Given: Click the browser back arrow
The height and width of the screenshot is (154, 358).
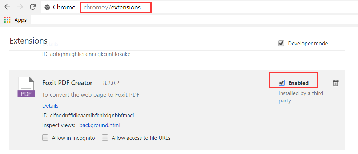Looking at the screenshot, I should coord(7,7).
